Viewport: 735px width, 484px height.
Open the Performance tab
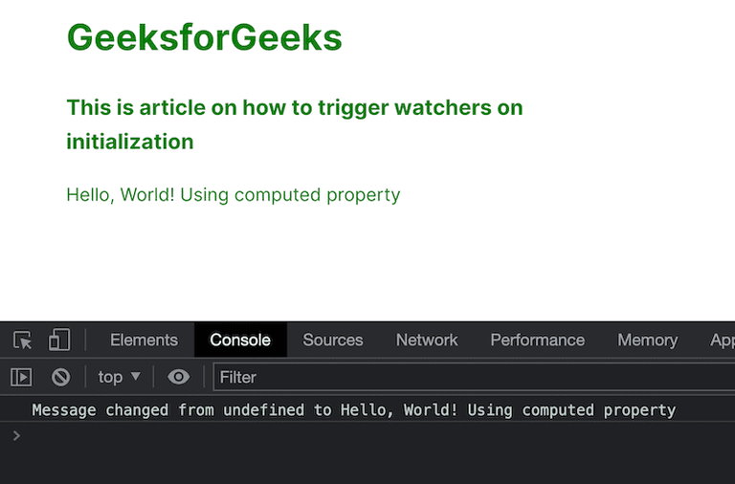click(x=537, y=340)
